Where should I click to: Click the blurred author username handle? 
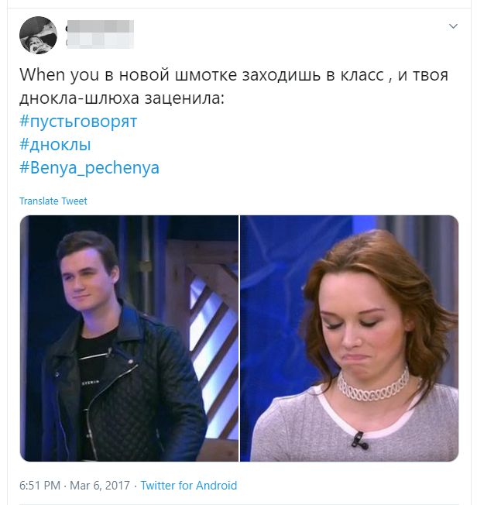coord(100,42)
